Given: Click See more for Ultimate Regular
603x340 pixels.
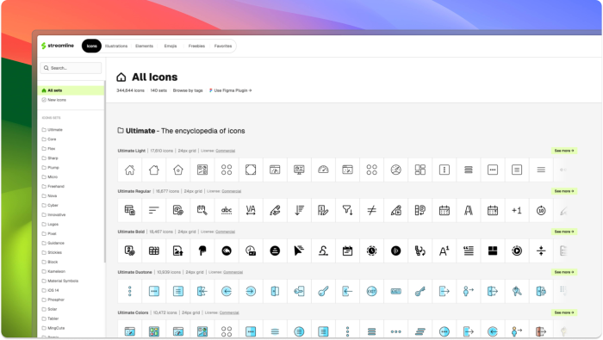Looking at the screenshot, I should 563,191.
